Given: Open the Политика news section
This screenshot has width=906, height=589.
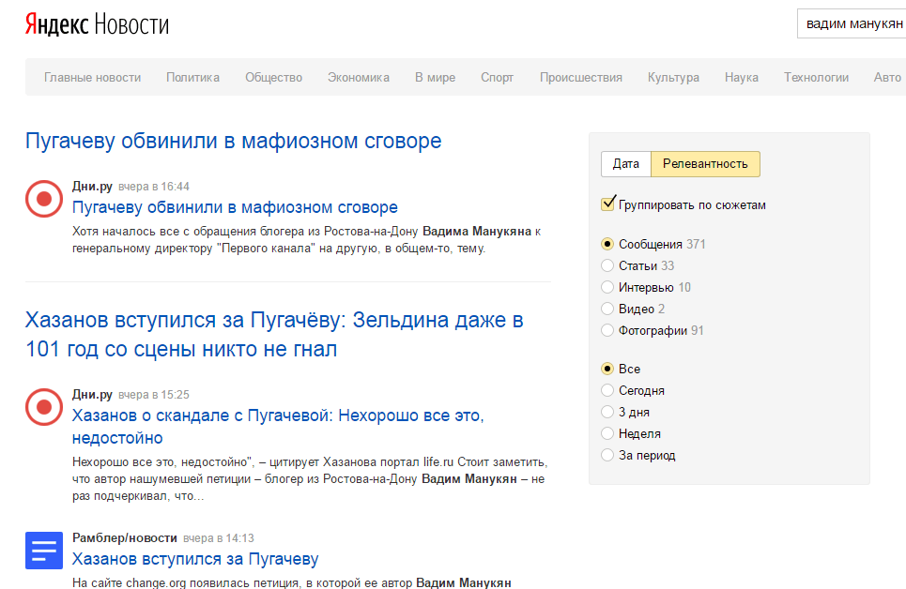Looking at the screenshot, I should (192, 78).
